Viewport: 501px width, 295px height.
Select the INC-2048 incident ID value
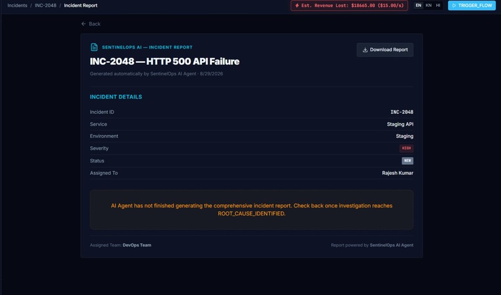coord(402,112)
